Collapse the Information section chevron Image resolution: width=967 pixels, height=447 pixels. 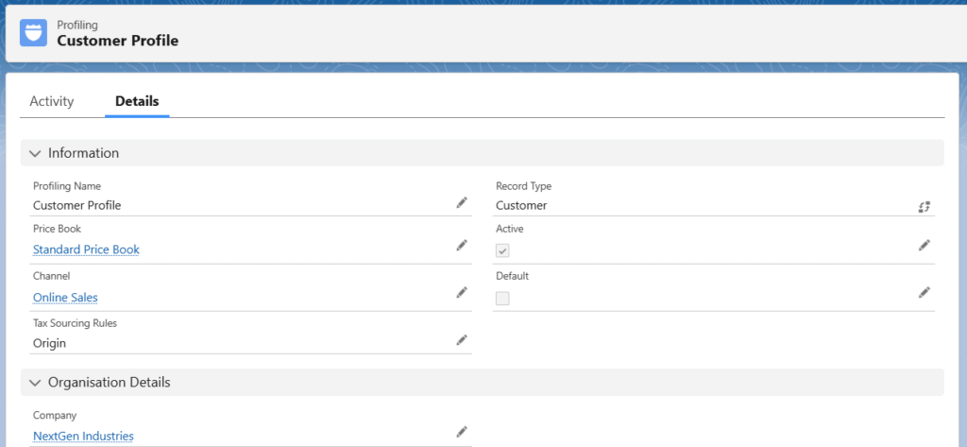(35, 153)
